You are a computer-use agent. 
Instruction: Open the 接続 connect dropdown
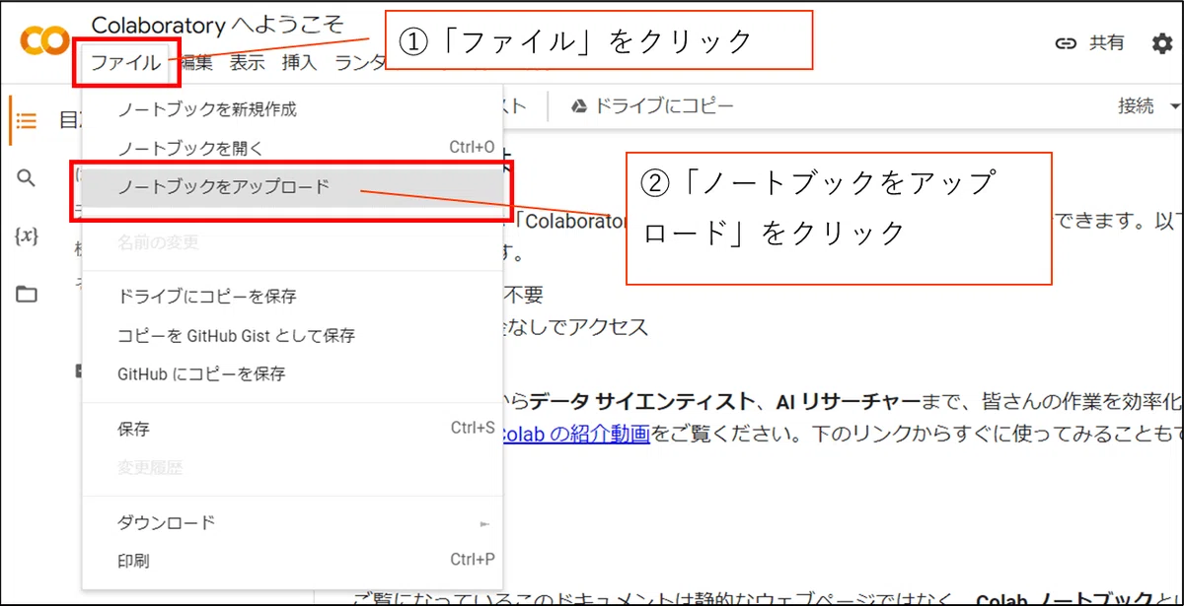click(1148, 106)
